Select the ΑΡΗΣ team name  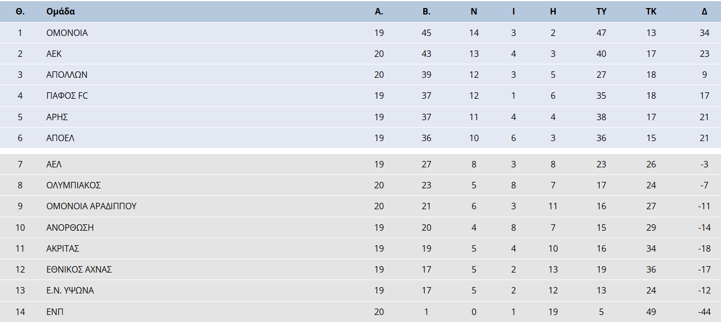57,117
